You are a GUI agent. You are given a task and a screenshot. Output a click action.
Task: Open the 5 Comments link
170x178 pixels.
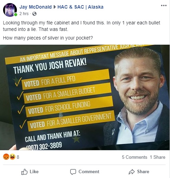[135, 157]
